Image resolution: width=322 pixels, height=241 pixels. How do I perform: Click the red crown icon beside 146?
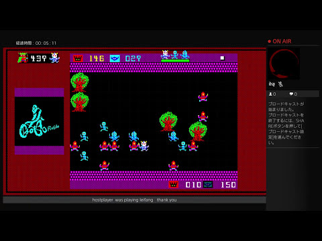click(x=78, y=58)
